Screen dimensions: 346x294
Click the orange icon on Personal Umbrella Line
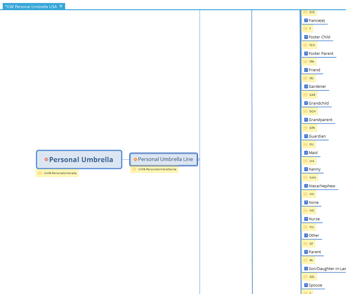click(135, 159)
